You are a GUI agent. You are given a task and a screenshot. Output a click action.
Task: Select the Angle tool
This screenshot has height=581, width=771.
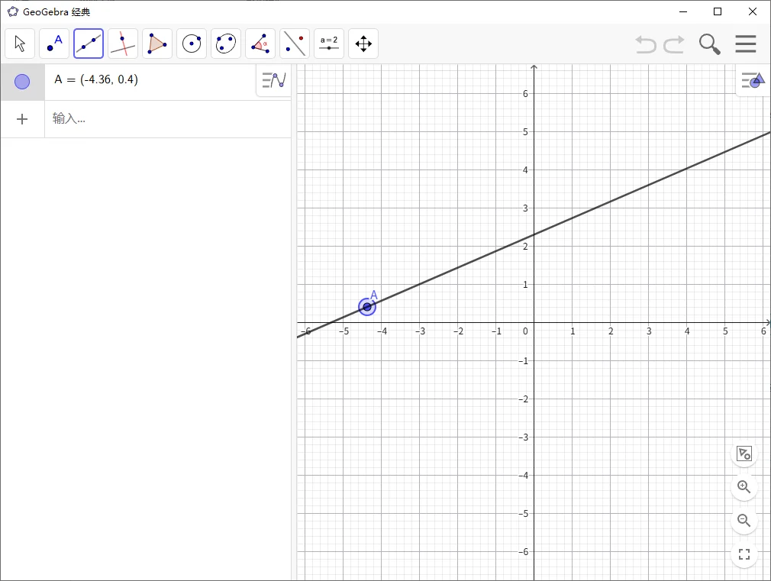tap(260, 44)
